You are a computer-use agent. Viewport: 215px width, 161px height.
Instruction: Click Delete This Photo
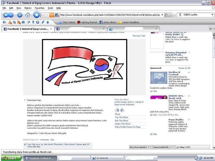tap(123, 124)
